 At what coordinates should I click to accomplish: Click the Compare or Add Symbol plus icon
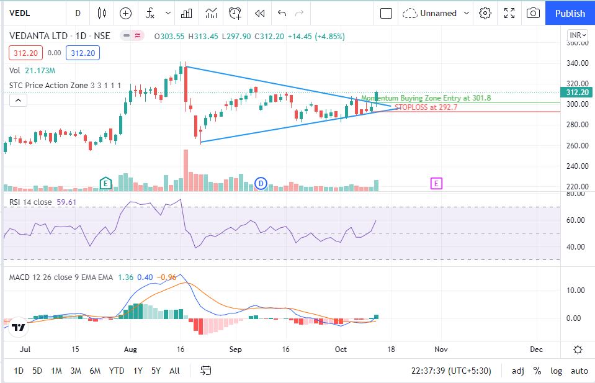coord(126,13)
